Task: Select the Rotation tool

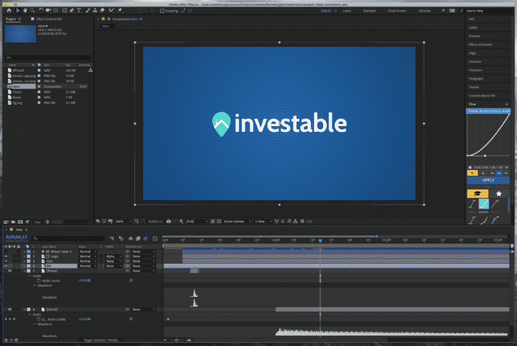Action: click(x=41, y=10)
